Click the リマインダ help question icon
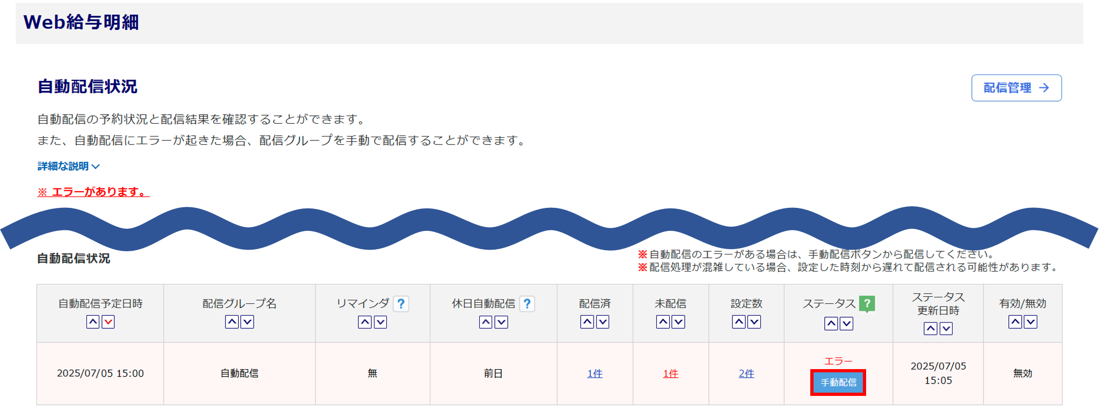This screenshot has width=1099, height=420. pyautogui.click(x=401, y=304)
